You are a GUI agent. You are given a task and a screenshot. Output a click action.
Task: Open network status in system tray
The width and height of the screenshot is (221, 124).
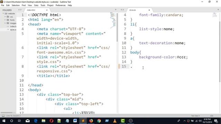click(x=196, y=121)
